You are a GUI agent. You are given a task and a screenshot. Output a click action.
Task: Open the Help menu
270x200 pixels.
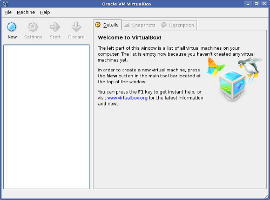45,12
